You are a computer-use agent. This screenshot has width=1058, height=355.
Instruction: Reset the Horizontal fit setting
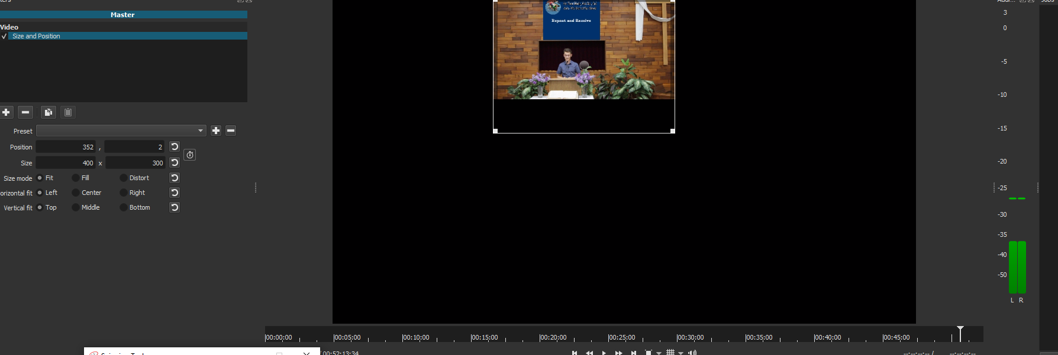coord(175,193)
